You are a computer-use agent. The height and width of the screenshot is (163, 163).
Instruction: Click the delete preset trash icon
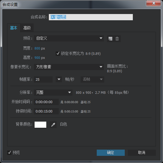coord(117,39)
